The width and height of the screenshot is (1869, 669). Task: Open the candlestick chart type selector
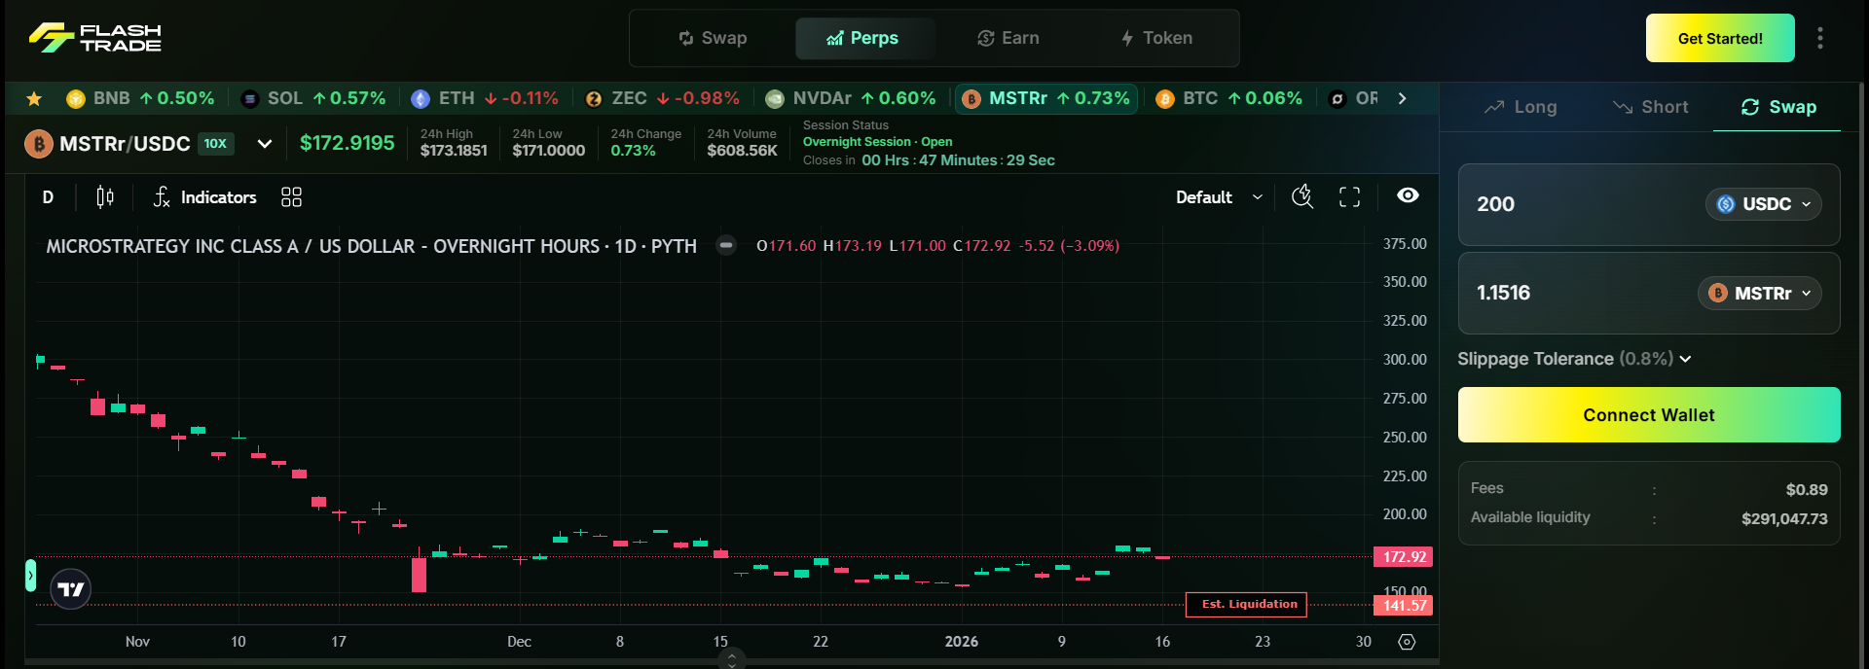(105, 197)
